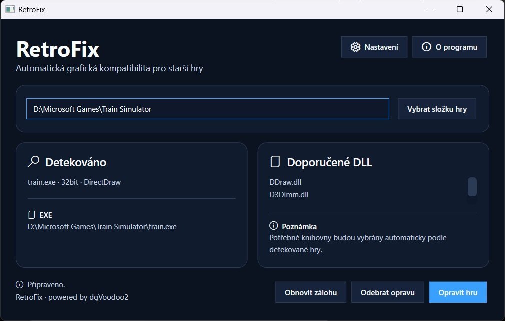This screenshot has width=505, height=321.
Task: Open the O programu about dialog
Action: [449, 47]
